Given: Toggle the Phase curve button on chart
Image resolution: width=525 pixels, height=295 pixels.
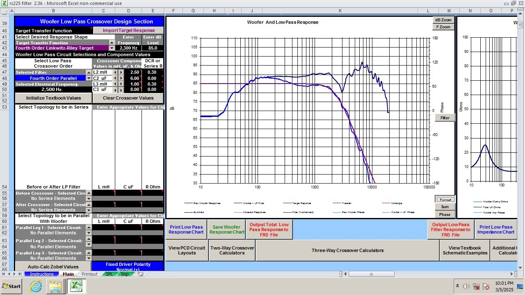Looking at the screenshot, I should click(x=445, y=214).
